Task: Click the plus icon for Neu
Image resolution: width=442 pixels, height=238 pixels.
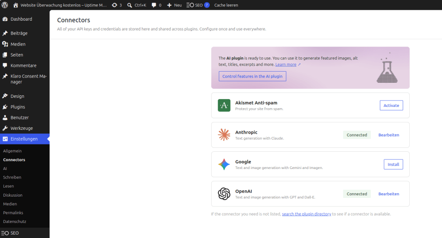Action: coord(169,5)
